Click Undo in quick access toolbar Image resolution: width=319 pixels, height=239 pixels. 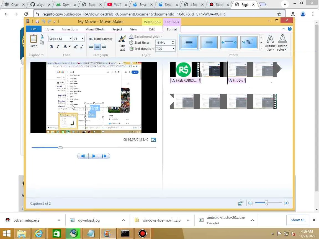pos(43,22)
